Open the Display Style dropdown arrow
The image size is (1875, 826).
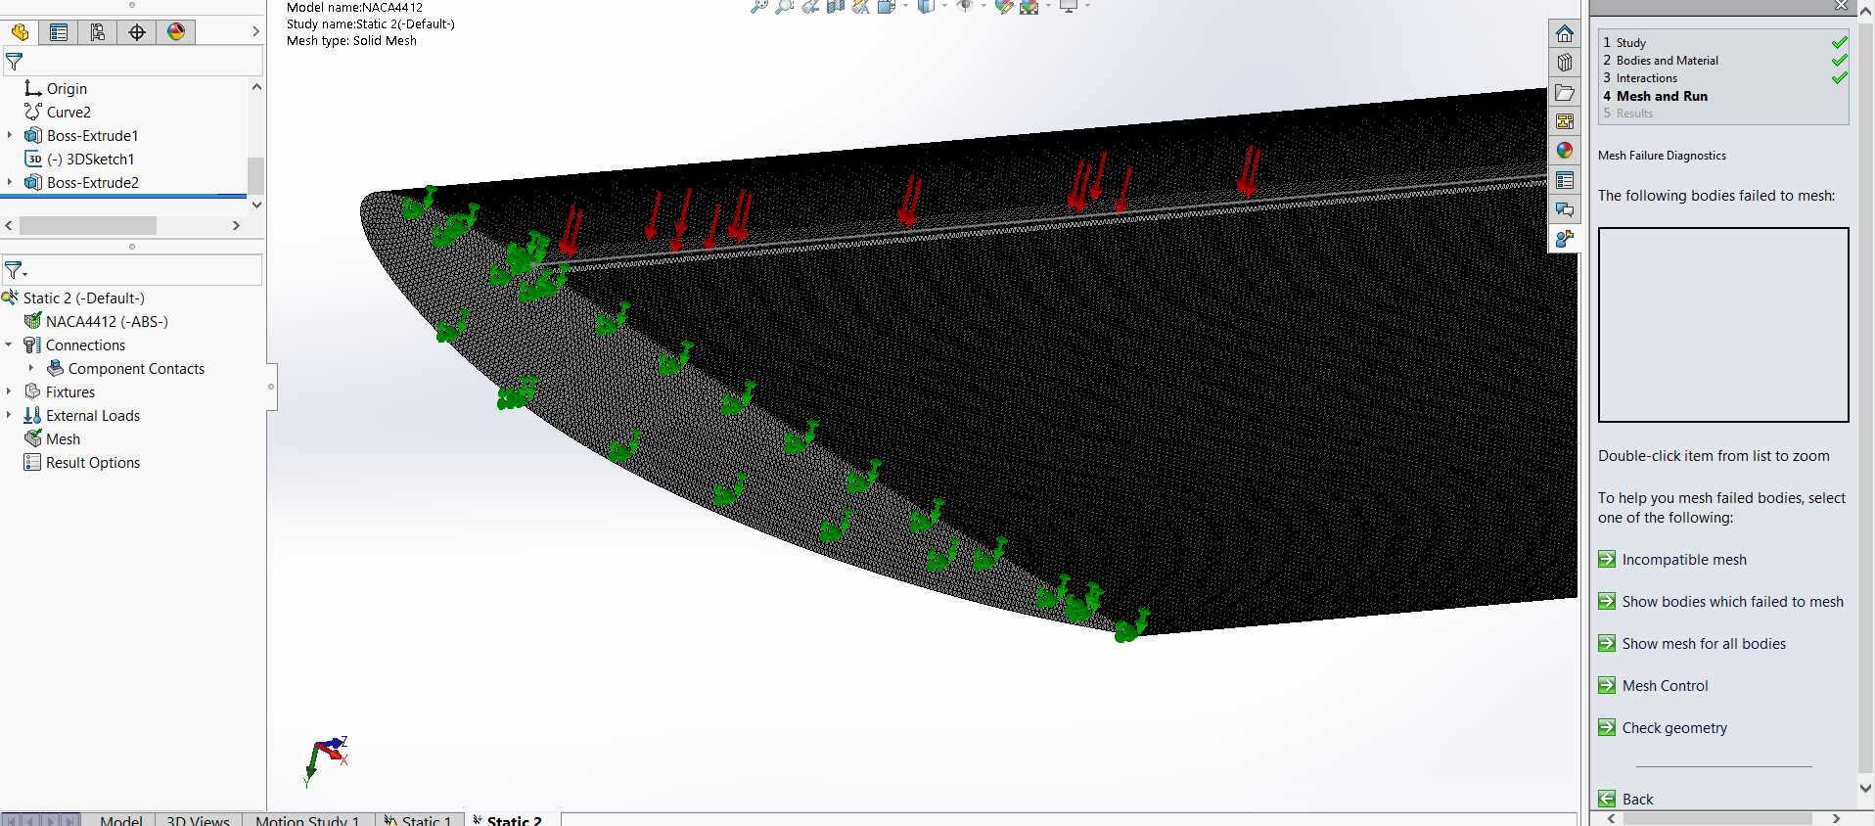(x=943, y=6)
